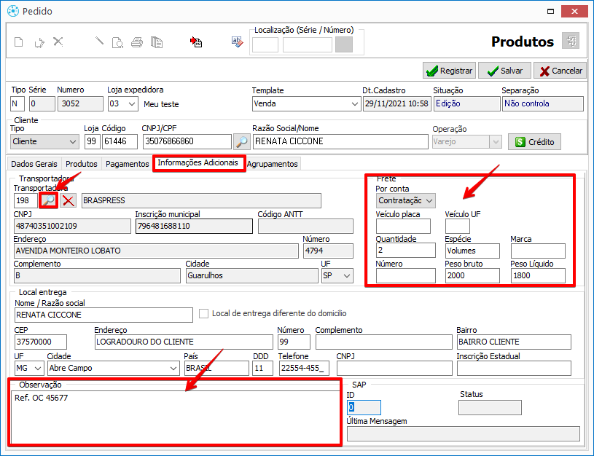Click the CNPJ/CPF field 35076866860
The width and height of the screenshot is (594, 456).
[187, 141]
